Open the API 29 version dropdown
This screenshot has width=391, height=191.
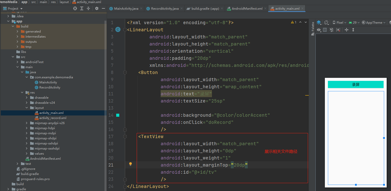pyautogui.click(x=354, y=22)
